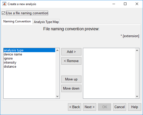Screen dimensions: 143x115
Task: Click Move down button
Action: (x=71, y=89)
